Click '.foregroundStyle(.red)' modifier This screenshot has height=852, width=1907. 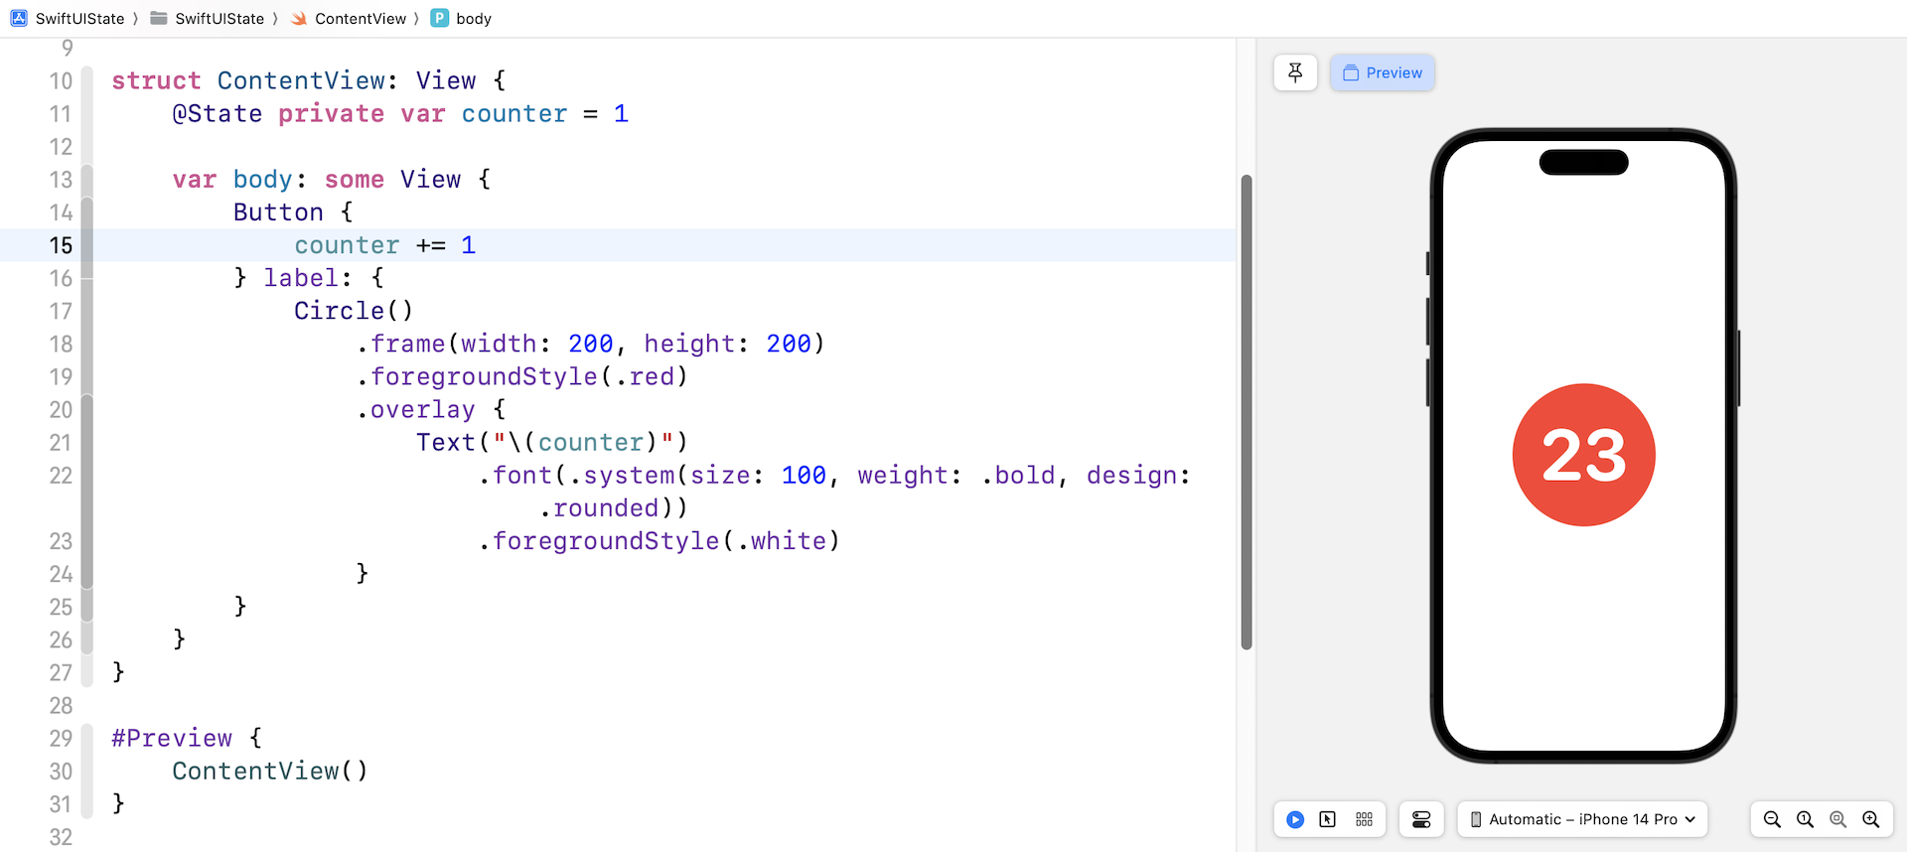pos(521,376)
